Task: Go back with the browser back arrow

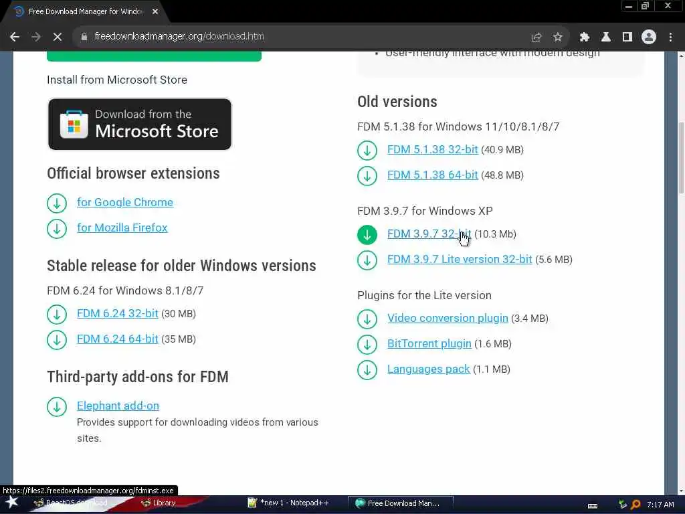Action: click(x=15, y=37)
